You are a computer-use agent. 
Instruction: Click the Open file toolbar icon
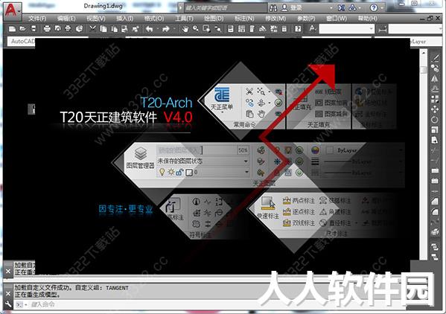click(x=23, y=29)
